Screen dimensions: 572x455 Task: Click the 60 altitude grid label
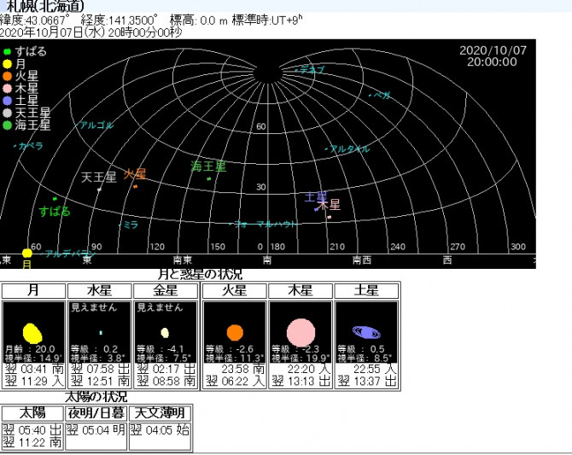point(261,126)
